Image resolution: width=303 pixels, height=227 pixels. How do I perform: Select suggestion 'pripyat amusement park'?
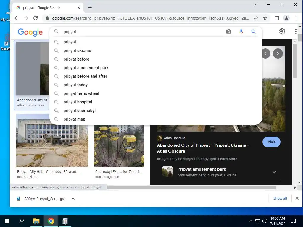[156, 68]
